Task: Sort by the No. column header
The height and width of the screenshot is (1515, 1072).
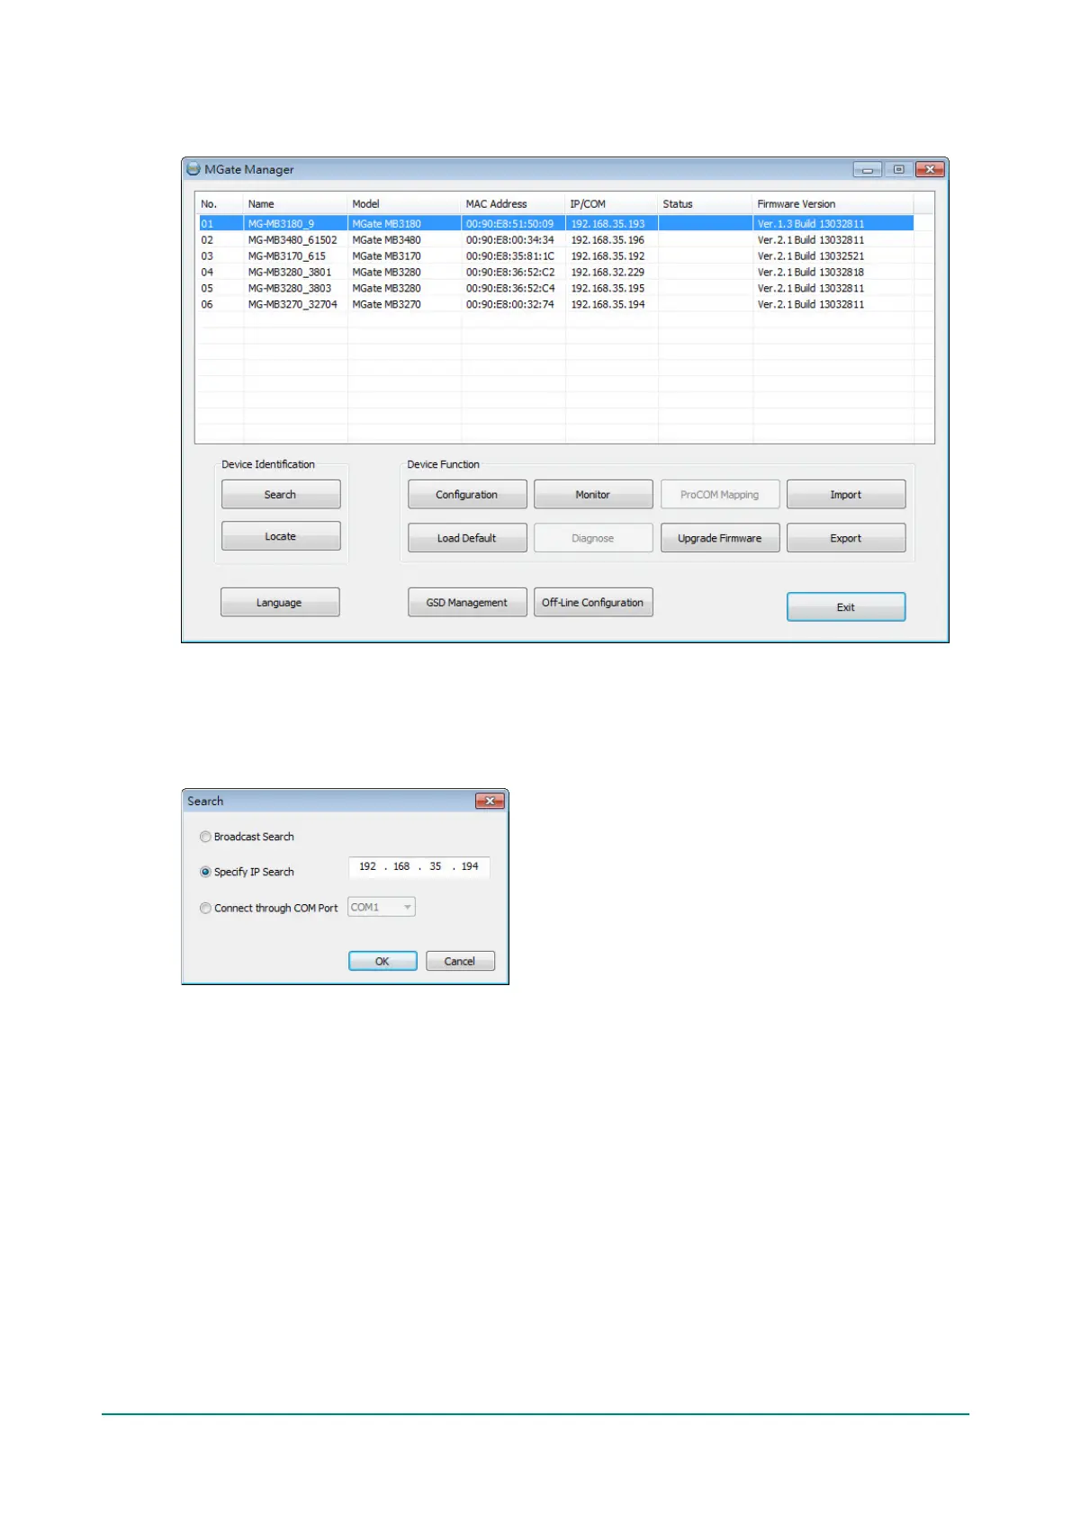Action: (x=219, y=204)
